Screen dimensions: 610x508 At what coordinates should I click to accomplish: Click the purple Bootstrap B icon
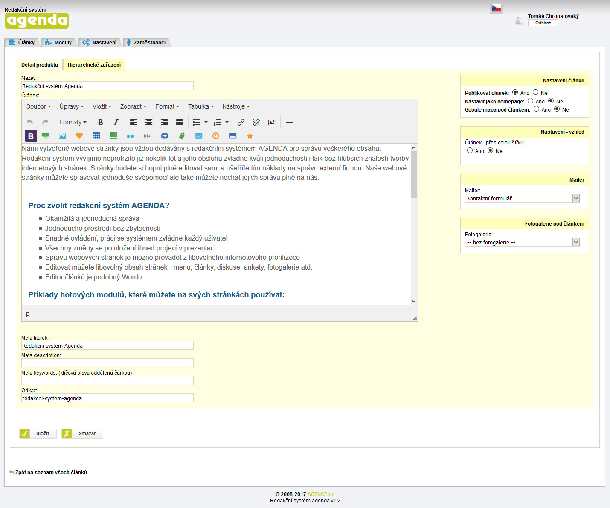(x=30, y=136)
